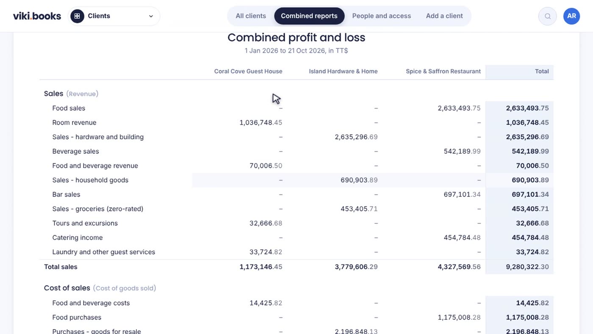Click the Catering income row label
This screenshot has width=593, height=334.
[x=78, y=238]
